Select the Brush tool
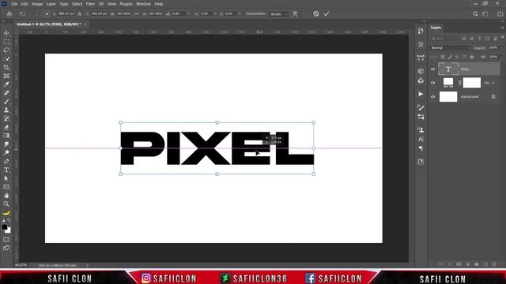The height and width of the screenshot is (284, 506). (6, 102)
